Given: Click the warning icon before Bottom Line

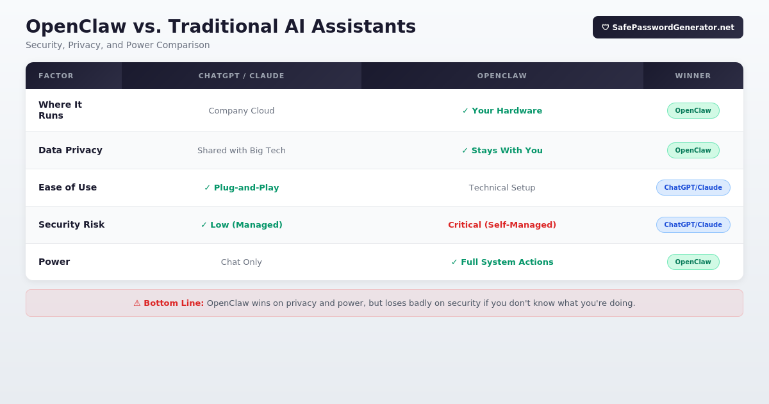Looking at the screenshot, I should (137, 303).
